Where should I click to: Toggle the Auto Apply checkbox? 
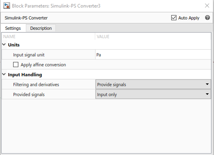174,18
